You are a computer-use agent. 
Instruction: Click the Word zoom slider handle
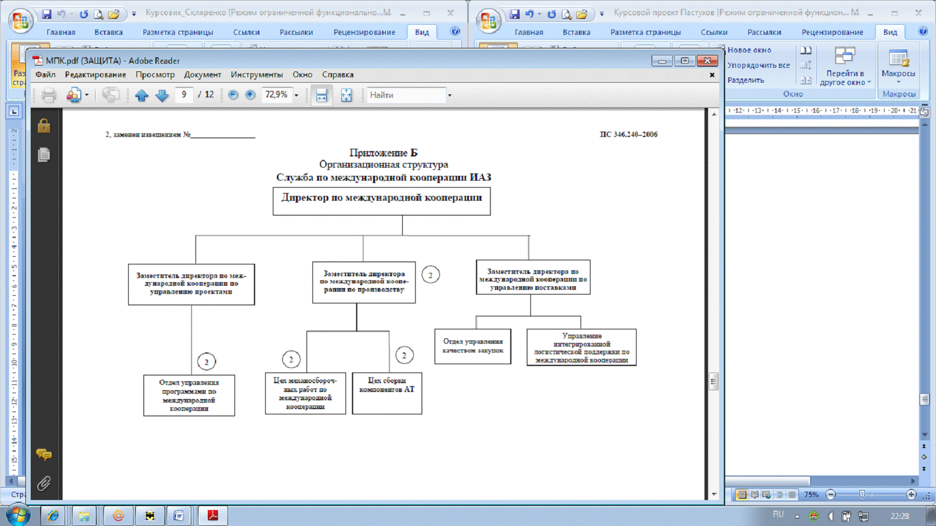(862, 495)
